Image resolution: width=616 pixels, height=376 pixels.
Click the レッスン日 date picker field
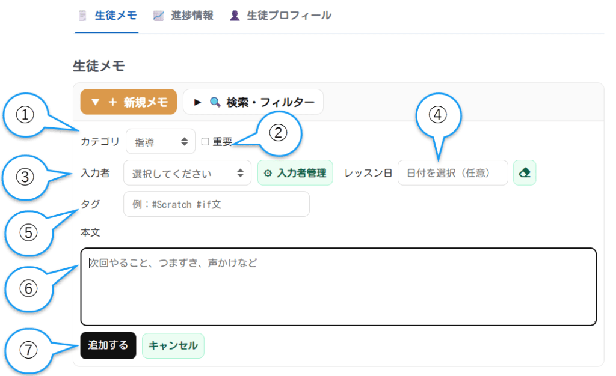(452, 173)
